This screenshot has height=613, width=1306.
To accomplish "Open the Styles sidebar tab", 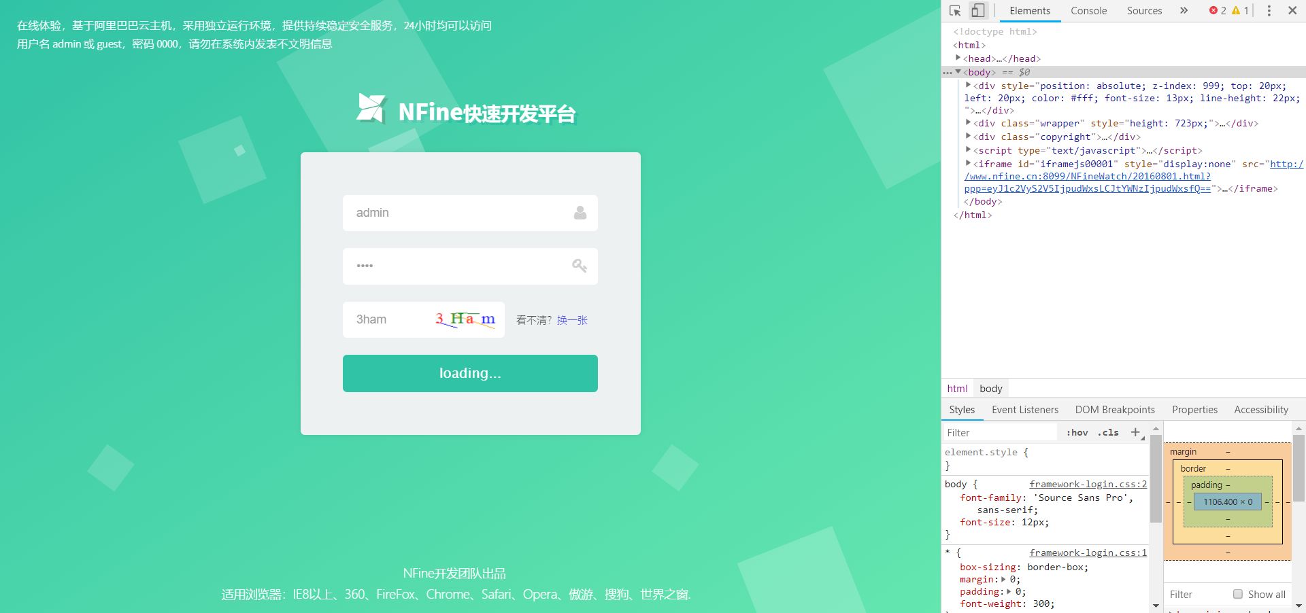I will pyautogui.click(x=962, y=410).
